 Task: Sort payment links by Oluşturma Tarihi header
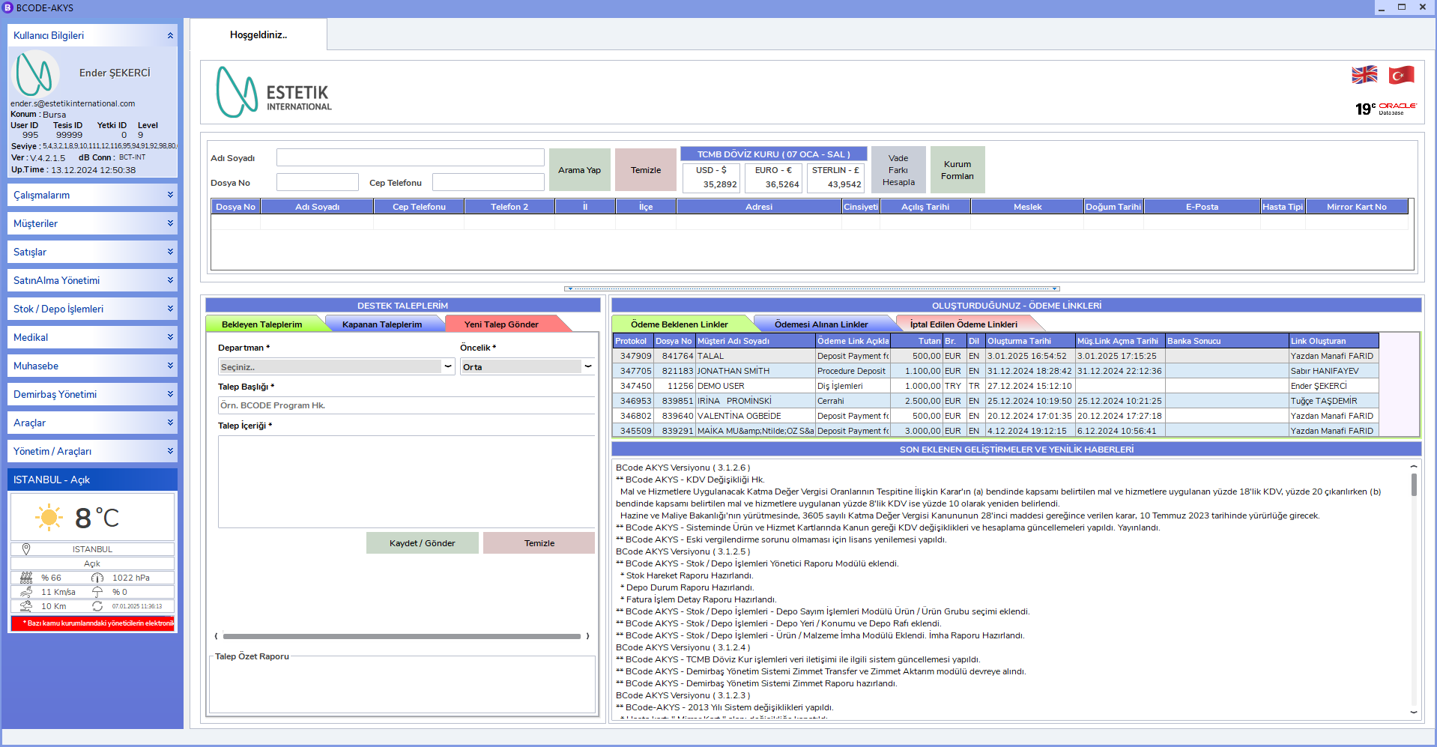pyautogui.click(x=1030, y=341)
